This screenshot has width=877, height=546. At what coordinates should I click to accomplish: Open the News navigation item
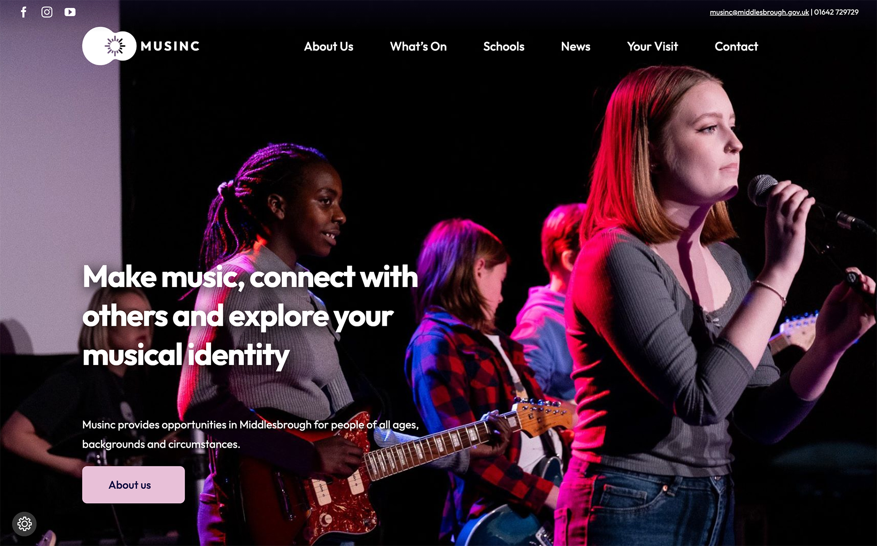coord(576,46)
